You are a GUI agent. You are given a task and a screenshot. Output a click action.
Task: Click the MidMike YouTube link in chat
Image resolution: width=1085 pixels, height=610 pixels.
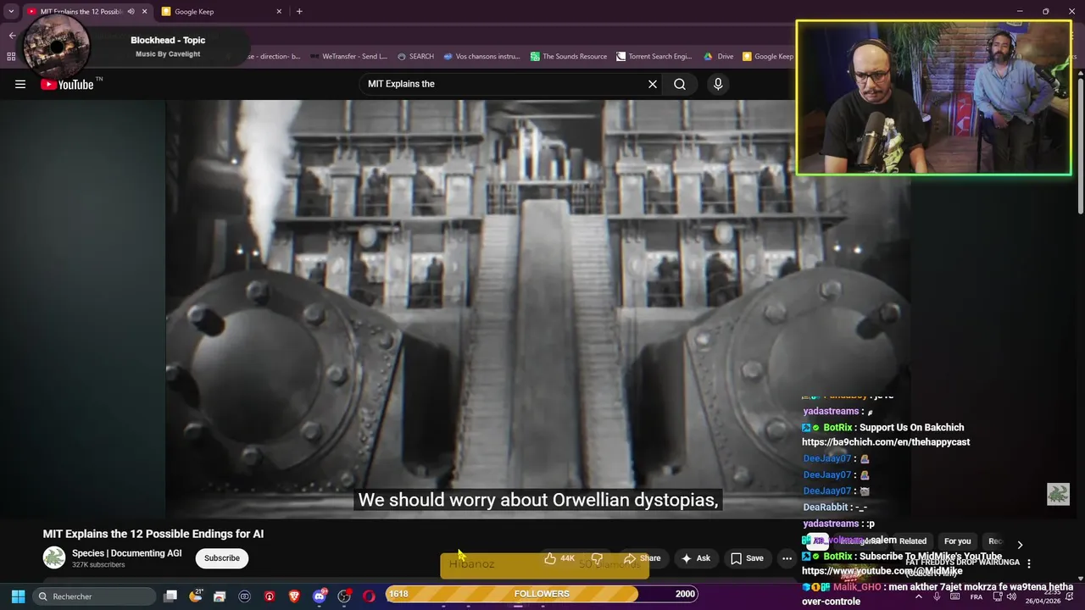click(x=882, y=571)
